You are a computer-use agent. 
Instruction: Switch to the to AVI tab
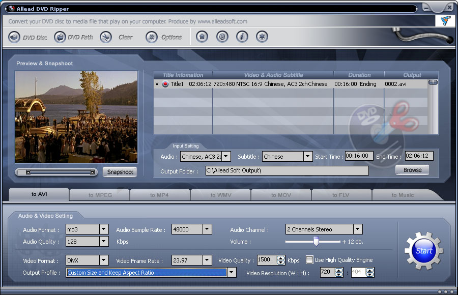tap(39, 194)
